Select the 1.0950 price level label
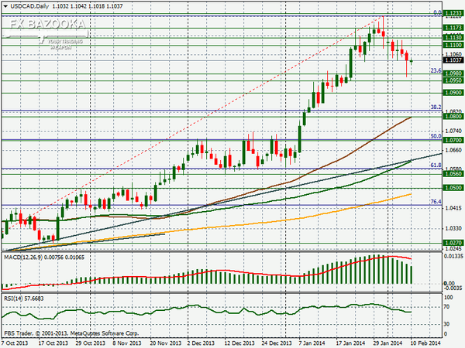 coord(453,80)
